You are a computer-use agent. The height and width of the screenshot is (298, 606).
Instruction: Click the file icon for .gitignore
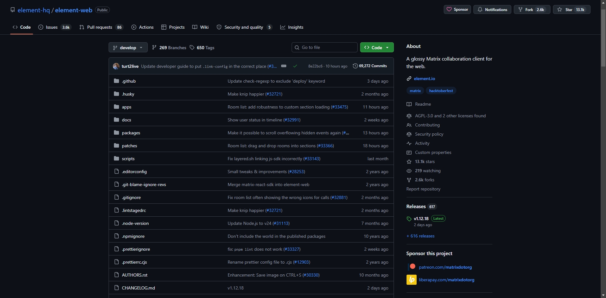point(116,197)
